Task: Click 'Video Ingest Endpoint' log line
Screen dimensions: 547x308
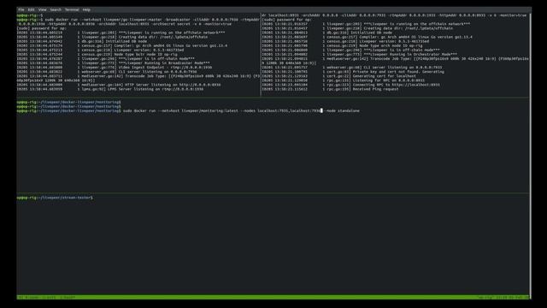Action: pyautogui.click(x=114, y=68)
